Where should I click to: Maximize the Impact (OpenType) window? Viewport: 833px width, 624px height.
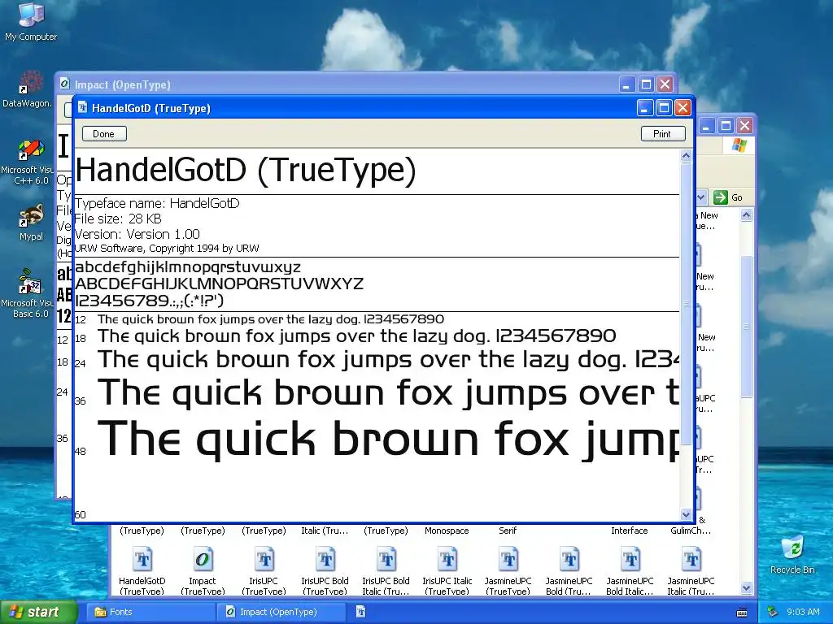click(x=646, y=84)
